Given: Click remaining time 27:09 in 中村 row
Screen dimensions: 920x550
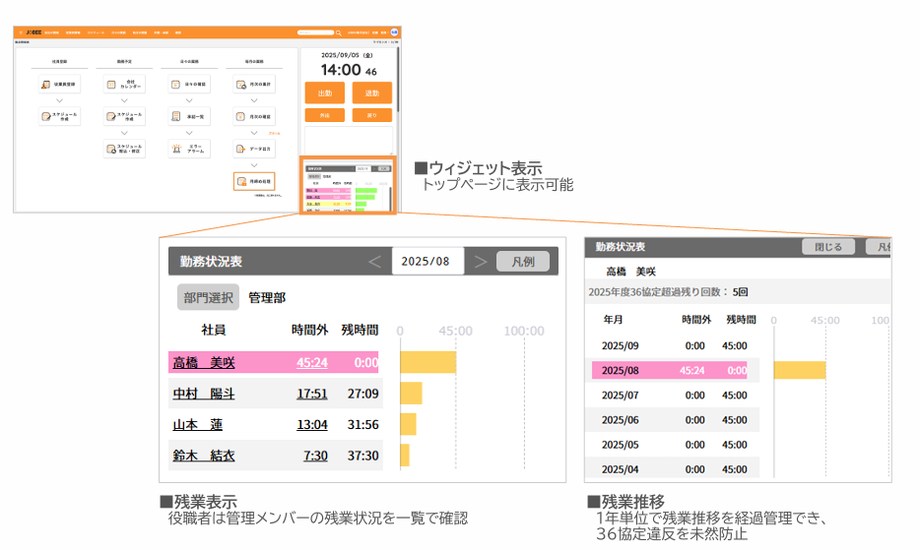Looking at the screenshot, I should pos(363,394).
